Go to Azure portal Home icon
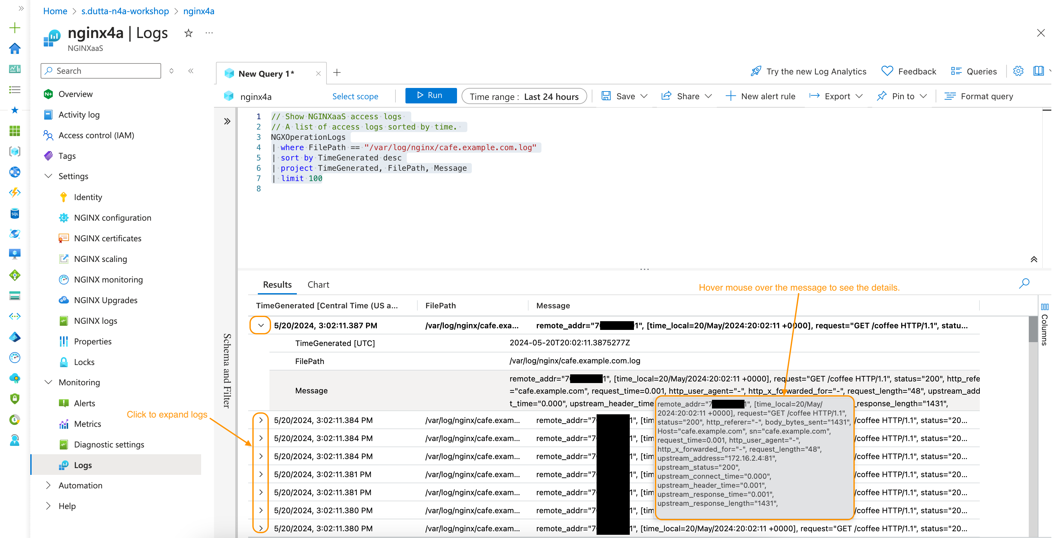The width and height of the screenshot is (1061, 538). (x=15, y=49)
